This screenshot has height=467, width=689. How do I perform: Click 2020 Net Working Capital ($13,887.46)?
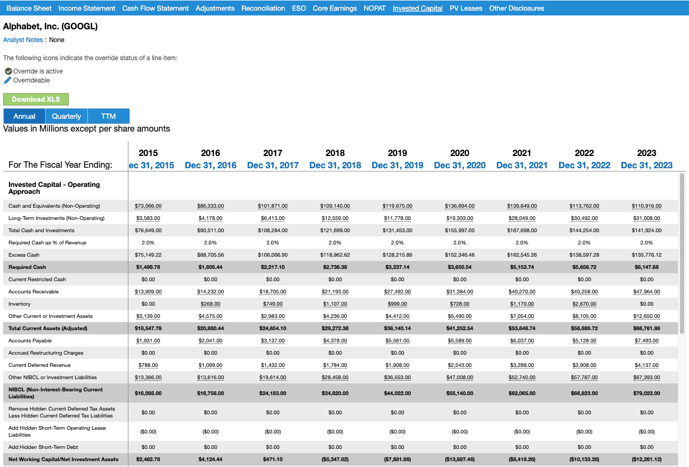pyautogui.click(x=460, y=460)
